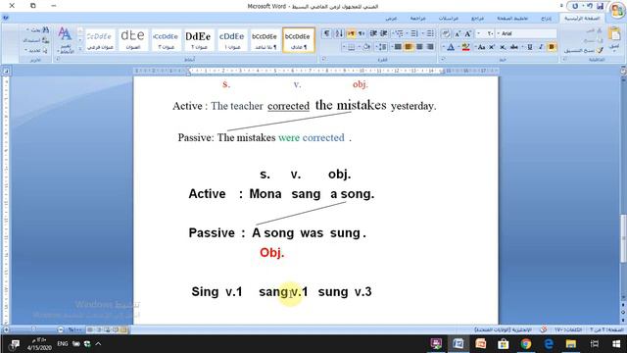
Task: Select the Title style
Action: (133, 40)
